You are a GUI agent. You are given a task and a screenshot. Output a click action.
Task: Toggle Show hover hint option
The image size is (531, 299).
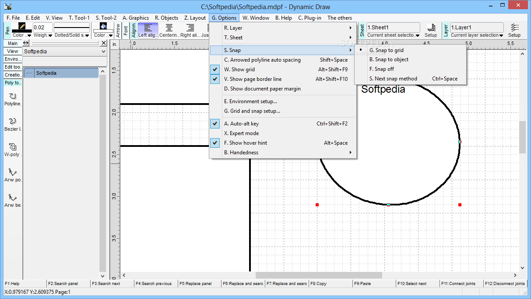283,143
